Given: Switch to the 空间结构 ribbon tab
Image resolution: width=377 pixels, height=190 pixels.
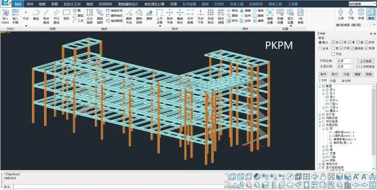Looking at the screenshot, I should pos(106,4).
